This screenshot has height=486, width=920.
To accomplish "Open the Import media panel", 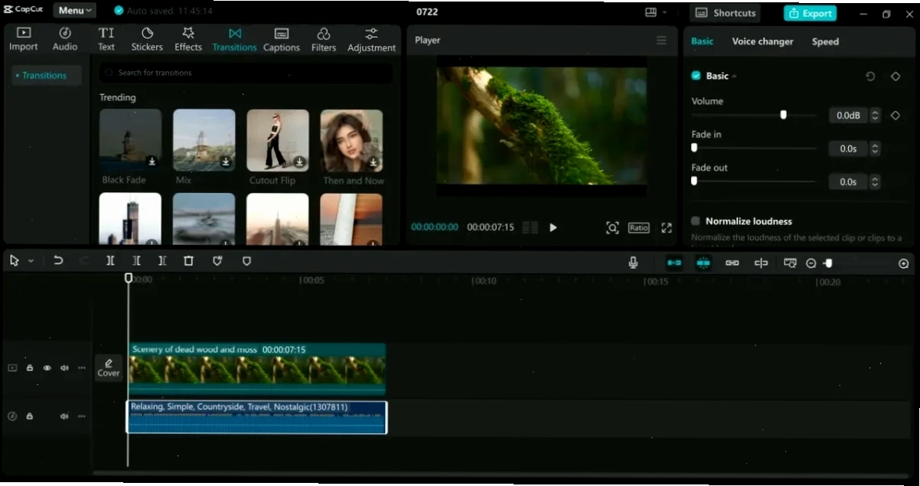I will (x=23, y=39).
